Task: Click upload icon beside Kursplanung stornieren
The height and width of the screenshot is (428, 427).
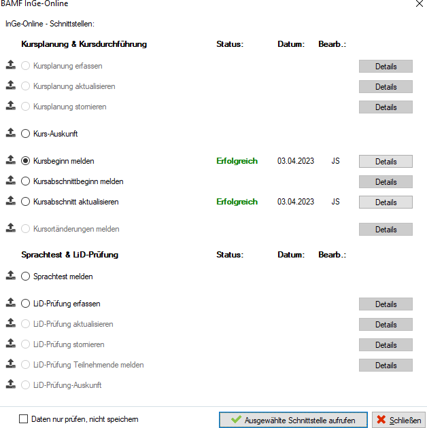Action: point(11,105)
